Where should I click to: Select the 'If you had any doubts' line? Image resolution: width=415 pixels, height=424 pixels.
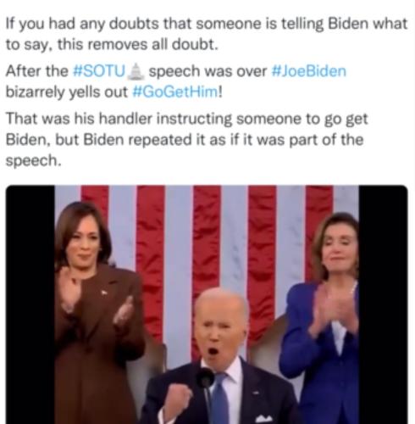click(x=207, y=24)
